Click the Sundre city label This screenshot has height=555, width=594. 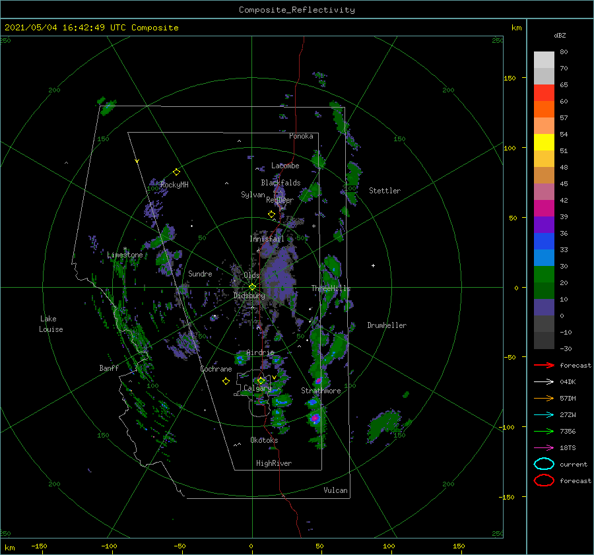[x=200, y=274]
